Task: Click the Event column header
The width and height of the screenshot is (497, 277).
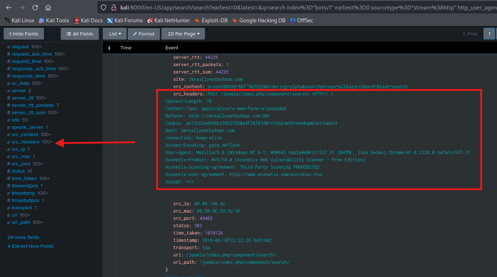Action: tap(172, 48)
